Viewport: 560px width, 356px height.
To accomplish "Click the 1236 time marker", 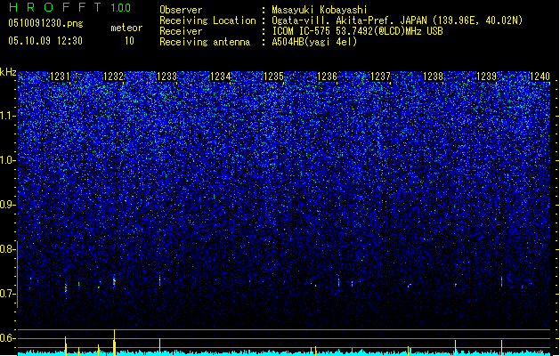I will [327, 77].
